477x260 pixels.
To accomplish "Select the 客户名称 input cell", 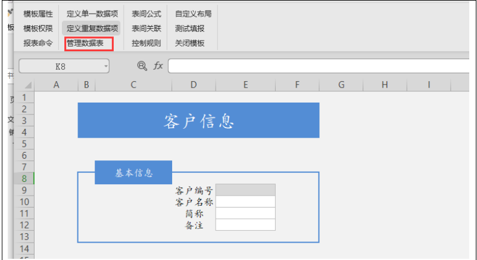I will 245,202.
